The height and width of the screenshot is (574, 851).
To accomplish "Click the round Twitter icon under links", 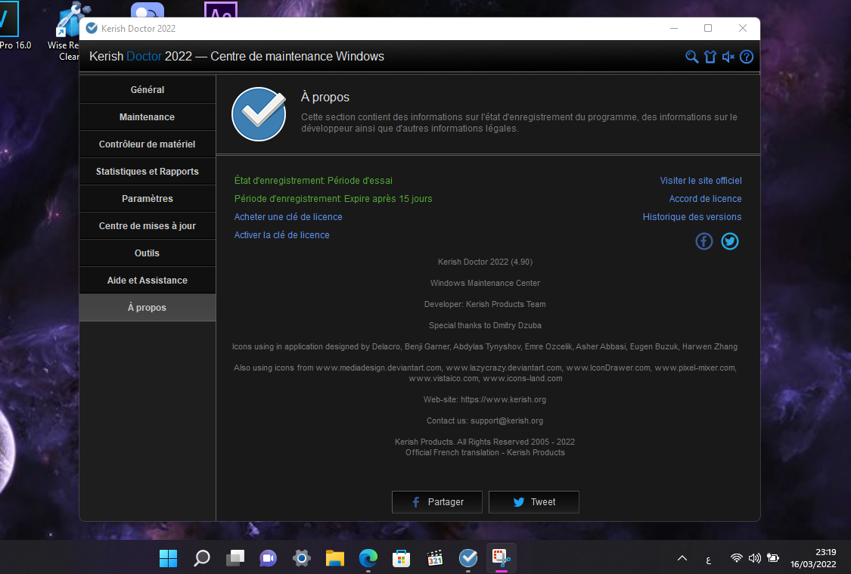I will click(x=729, y=241).
